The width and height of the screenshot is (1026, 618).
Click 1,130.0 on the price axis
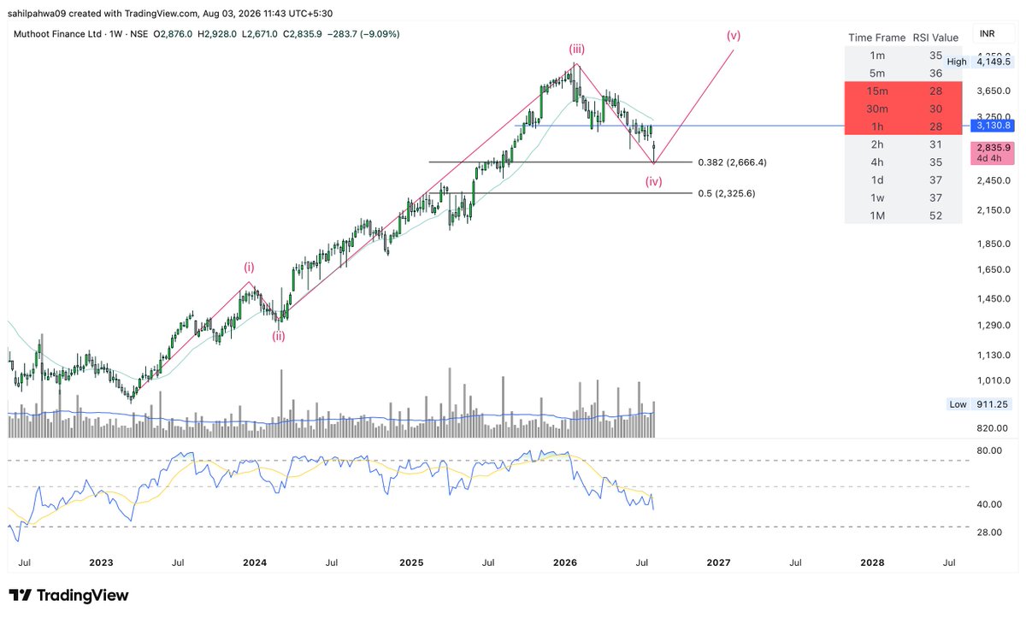[x=994, y=356]
